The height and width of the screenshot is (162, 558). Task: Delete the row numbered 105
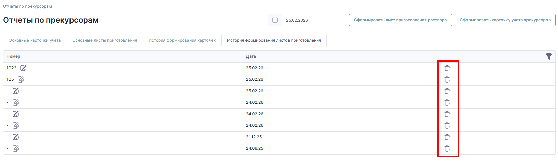coord(447,79)
